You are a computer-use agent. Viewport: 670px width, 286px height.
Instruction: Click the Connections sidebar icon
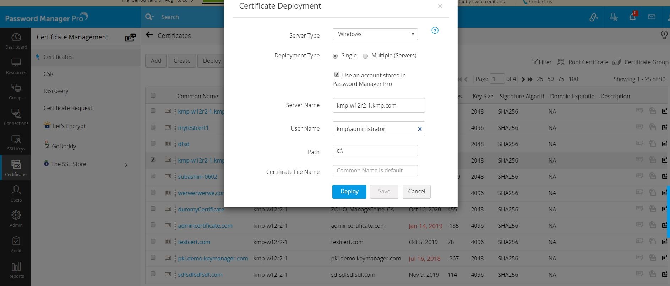16,117
